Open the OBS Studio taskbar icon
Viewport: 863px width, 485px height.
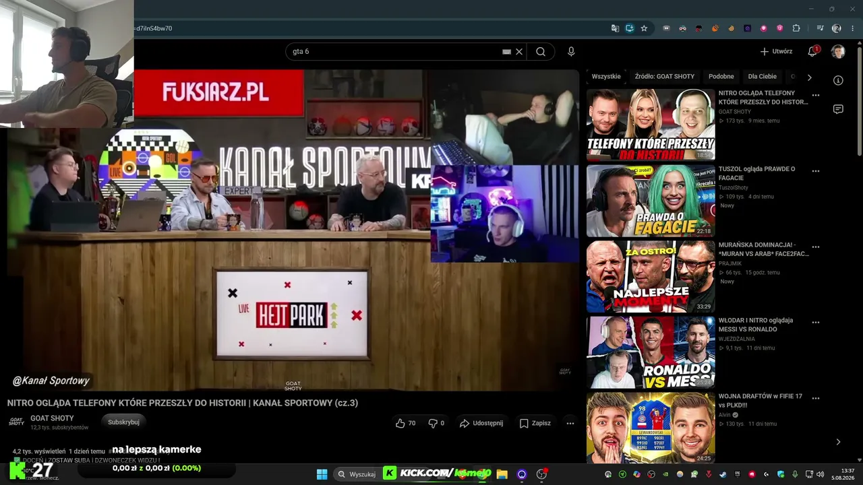pyautogui.click(x=541, y=474)
